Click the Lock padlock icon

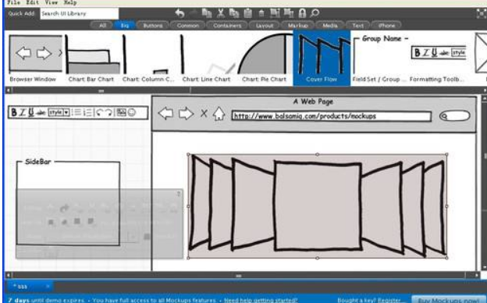click(x=302, y=13)
